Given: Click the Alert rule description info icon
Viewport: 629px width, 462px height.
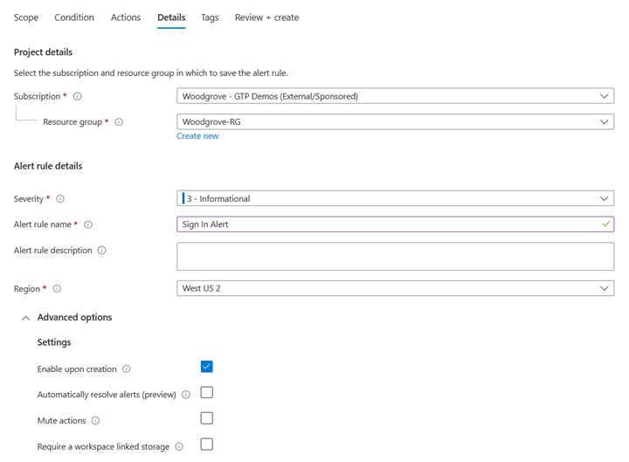Looking at the screenshot, I should coord(101,251).
